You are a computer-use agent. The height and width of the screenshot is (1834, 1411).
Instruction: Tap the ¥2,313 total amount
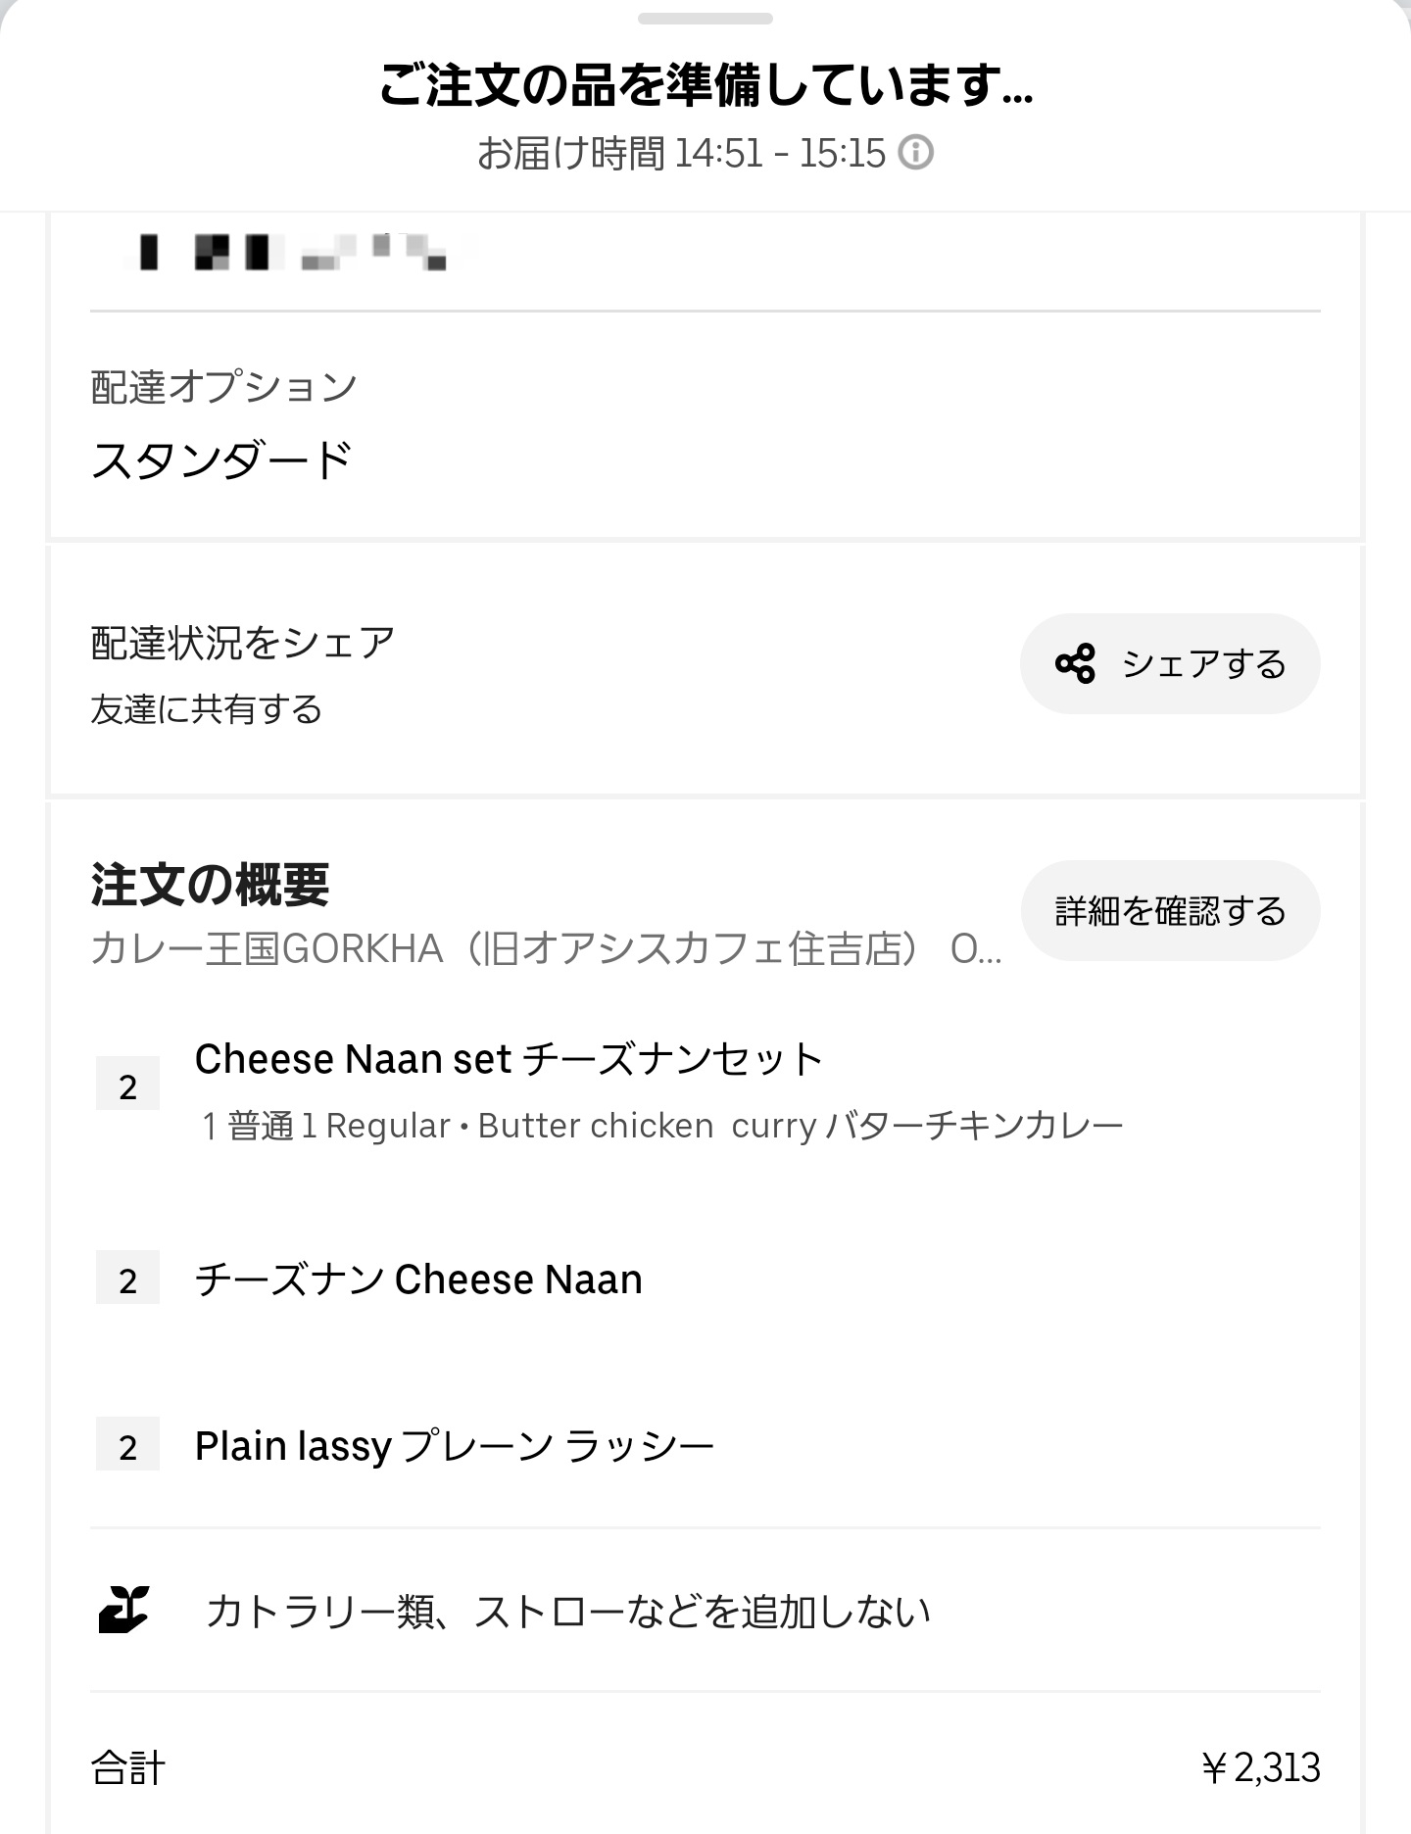click(1261, 1768)
